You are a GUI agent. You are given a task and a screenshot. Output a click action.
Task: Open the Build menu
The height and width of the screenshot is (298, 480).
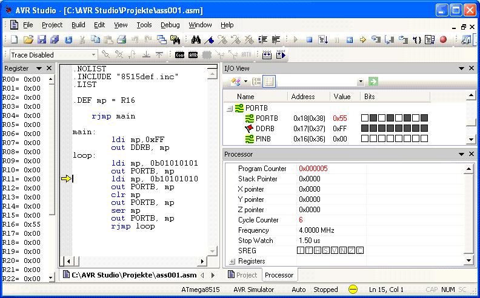(x=78, y=25)
